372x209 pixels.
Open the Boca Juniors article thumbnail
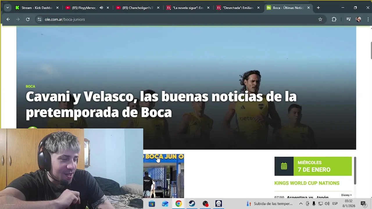point(164,176)
